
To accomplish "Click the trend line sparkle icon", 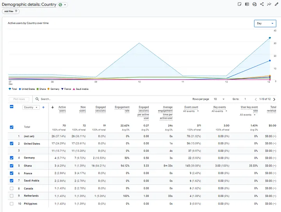I will click(x=269, y=4).
